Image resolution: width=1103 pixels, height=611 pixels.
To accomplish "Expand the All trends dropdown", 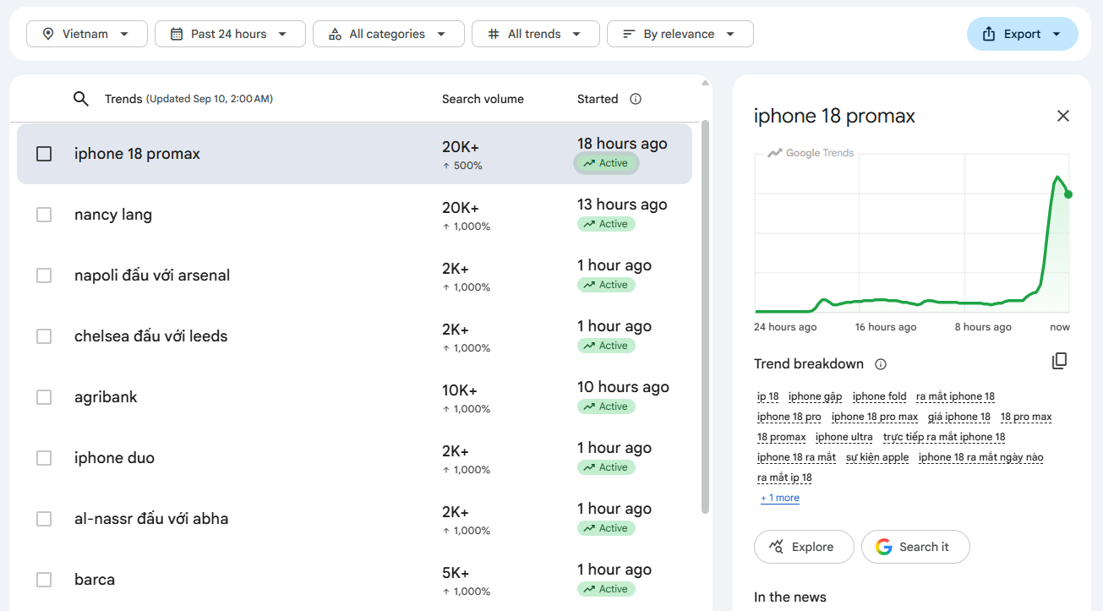I will coord(536,34).
